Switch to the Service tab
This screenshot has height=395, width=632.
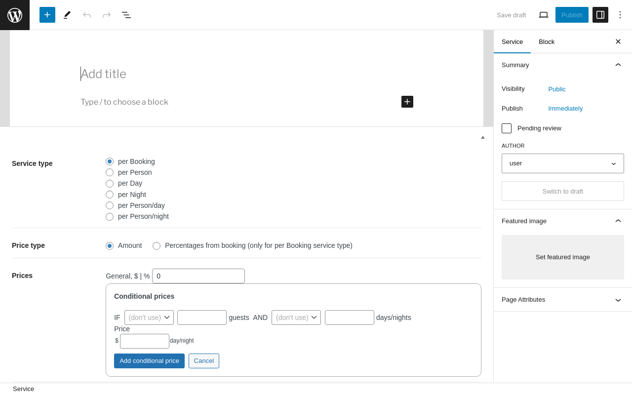point(512,41)
